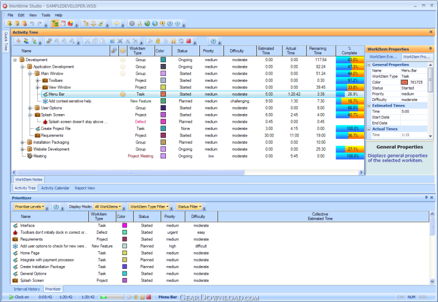
Task: Collapse the Application Development node
Action: [22, 67]
